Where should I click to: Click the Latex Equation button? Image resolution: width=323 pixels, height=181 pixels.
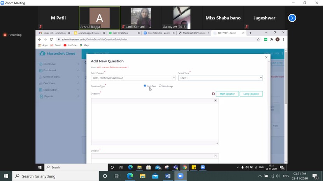click(251, 94)
